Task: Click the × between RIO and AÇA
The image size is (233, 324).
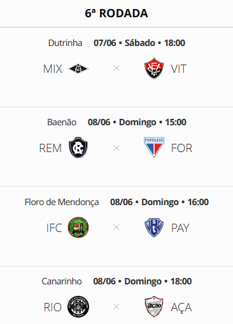Action: (x=117, y=307)
